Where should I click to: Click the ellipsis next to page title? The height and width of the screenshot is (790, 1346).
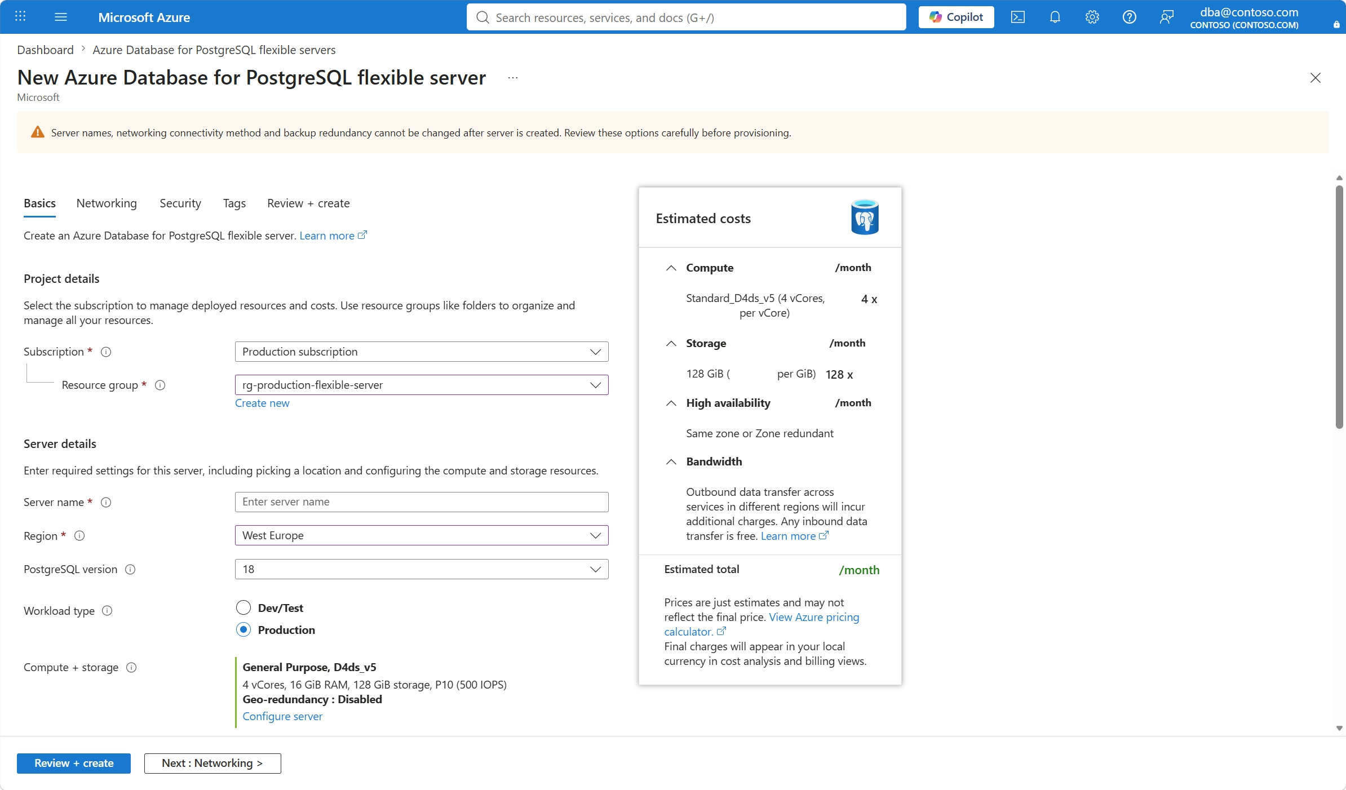tap(512, 78)
